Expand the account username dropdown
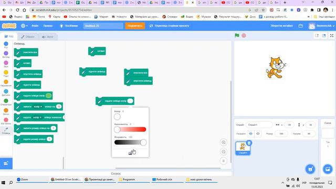The image size is (336, 189). pyautogui.click(x=321, y=26)
